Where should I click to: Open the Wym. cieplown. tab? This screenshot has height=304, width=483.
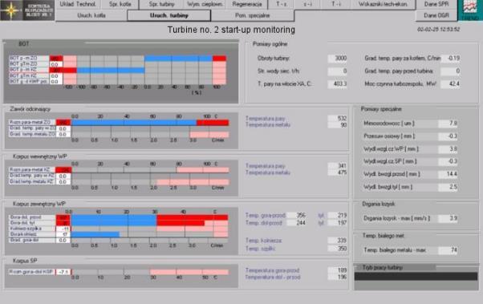(205, 4)
